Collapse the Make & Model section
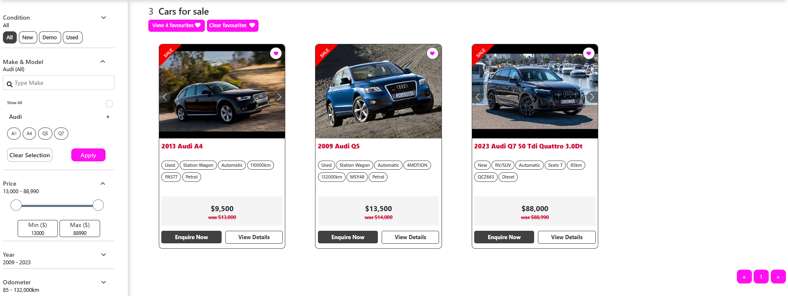Screen dimensions: 788x296 103,61
